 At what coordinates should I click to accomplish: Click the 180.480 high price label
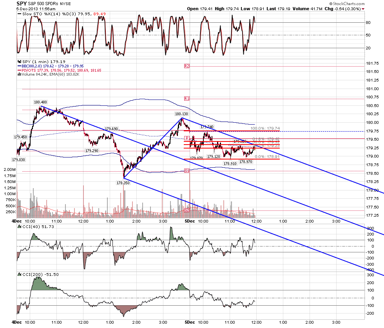tap(40, 102)
